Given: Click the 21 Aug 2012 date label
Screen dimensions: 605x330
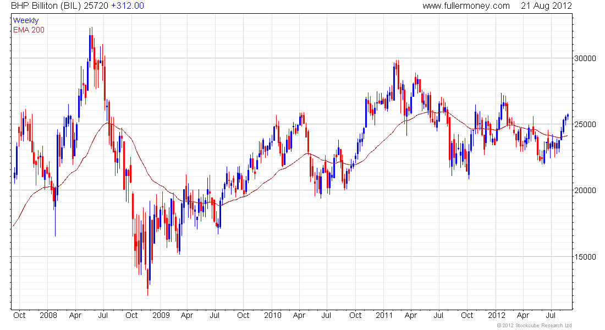Looking at the screenshot, I should coord(546,6).
